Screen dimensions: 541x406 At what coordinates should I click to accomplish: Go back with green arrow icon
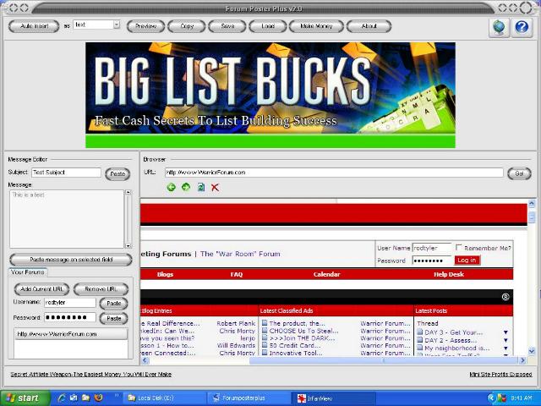[171, 188]
